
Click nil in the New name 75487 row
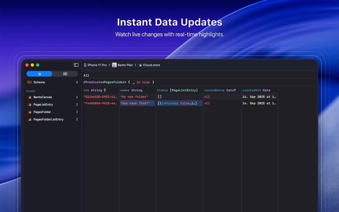207,103
